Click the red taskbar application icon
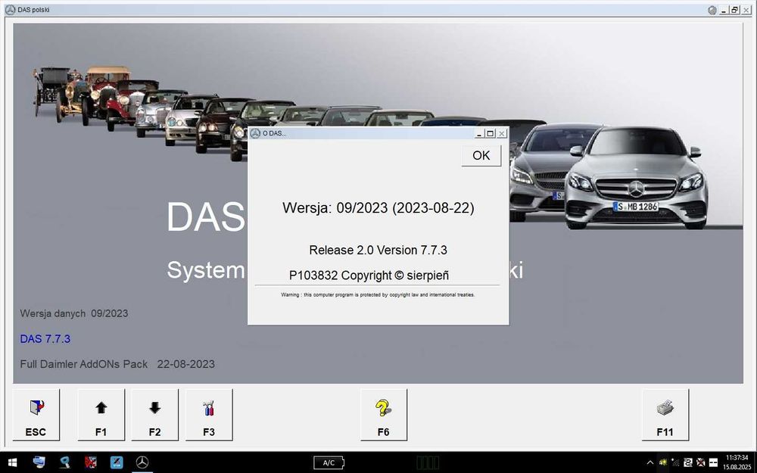Viewport: 757px width, 473px height. (90, 462)
